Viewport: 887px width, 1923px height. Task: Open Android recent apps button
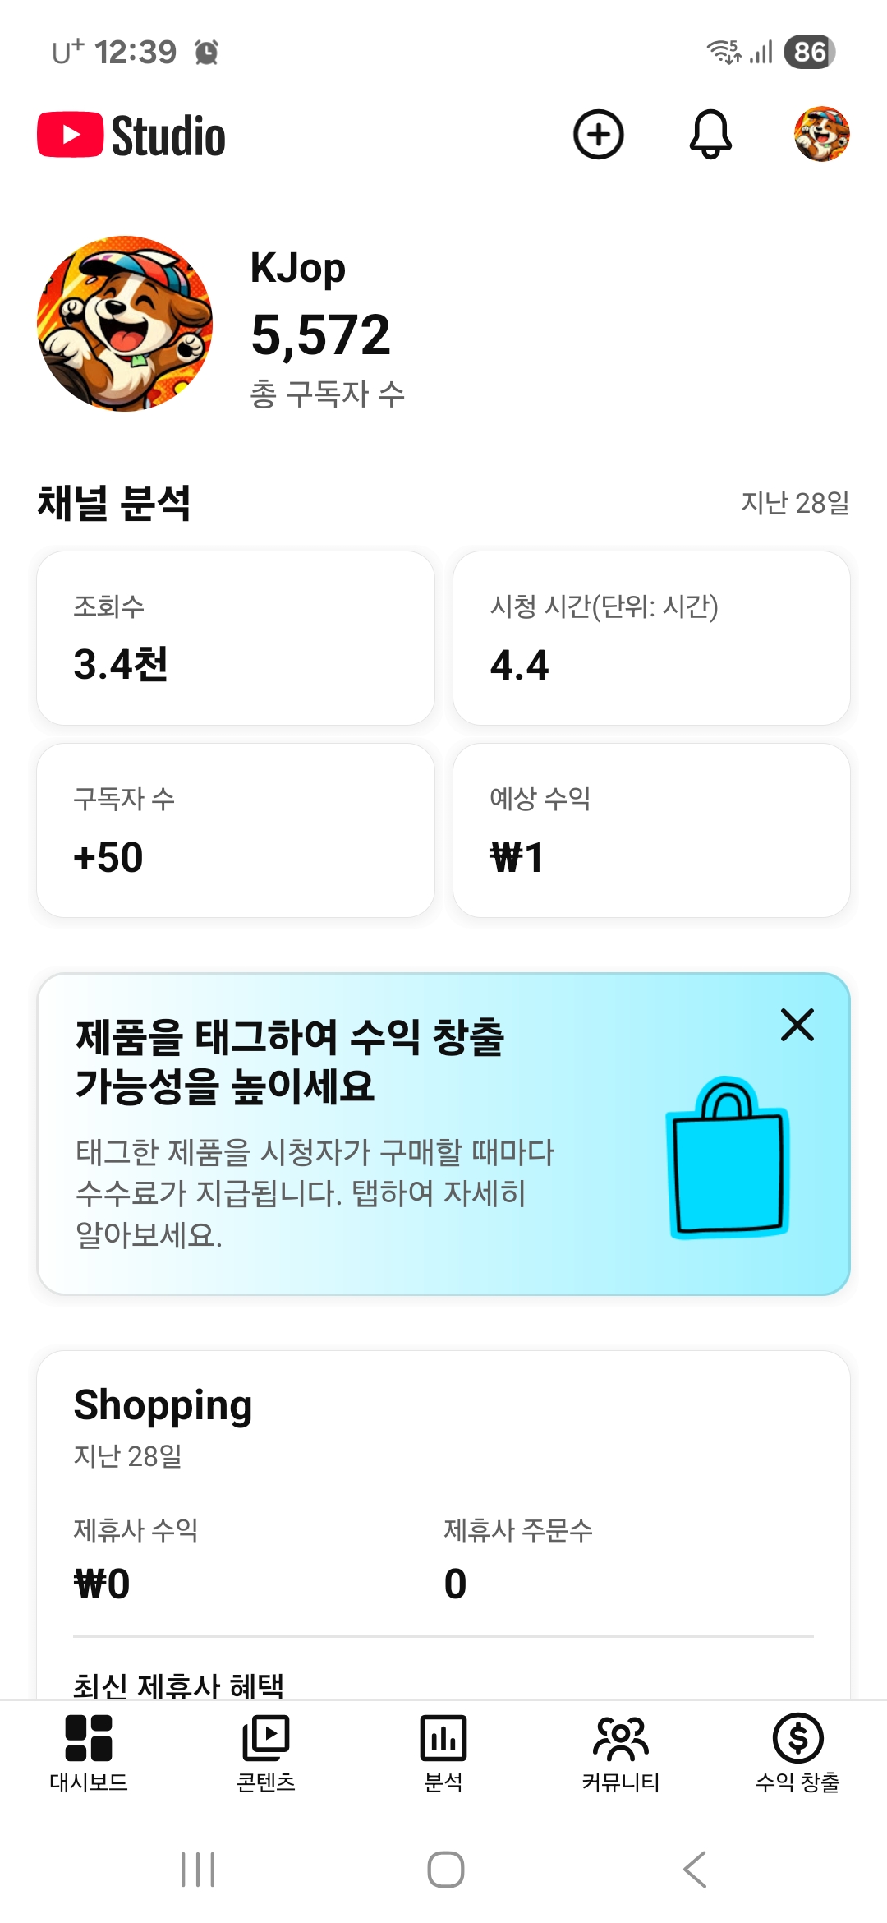coord(198,1870)
